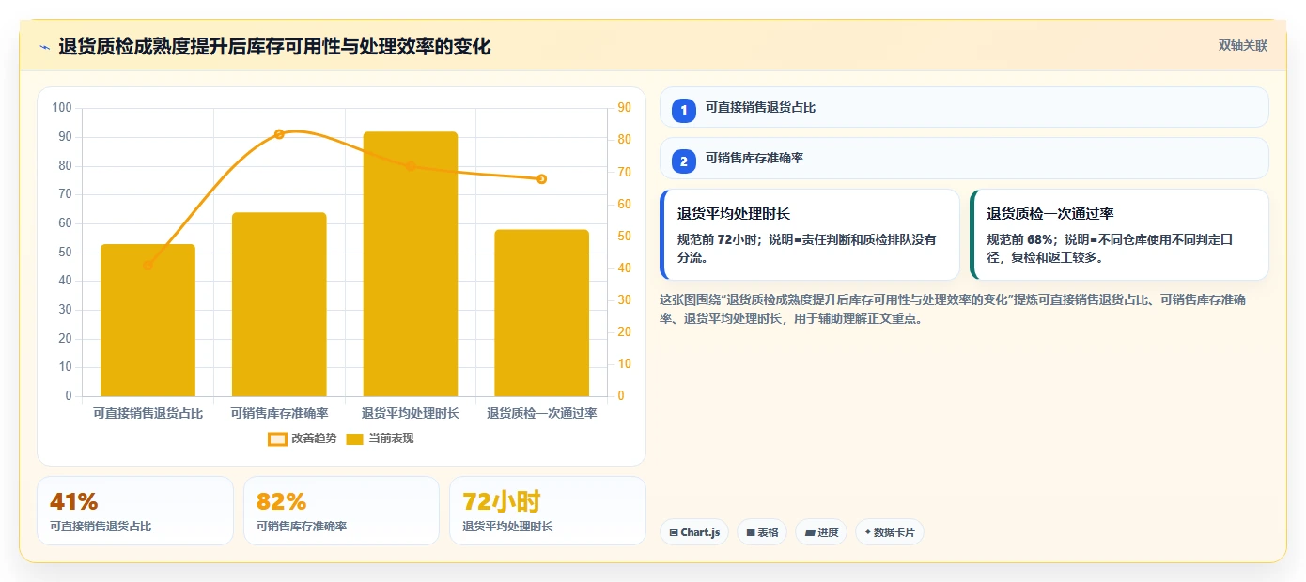This screenshot has height=582, width=1306.
Task: Click the x-axis label 退货质检一次通过率
Action: click(542, 413)
